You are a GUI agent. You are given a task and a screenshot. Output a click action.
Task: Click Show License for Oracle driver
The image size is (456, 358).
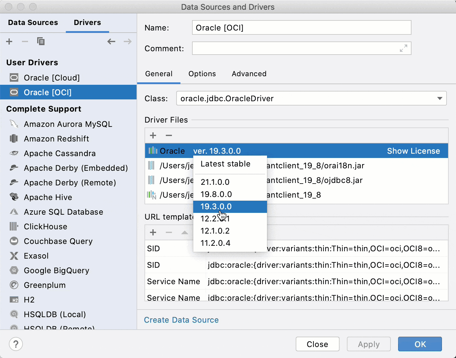point(413,151)
